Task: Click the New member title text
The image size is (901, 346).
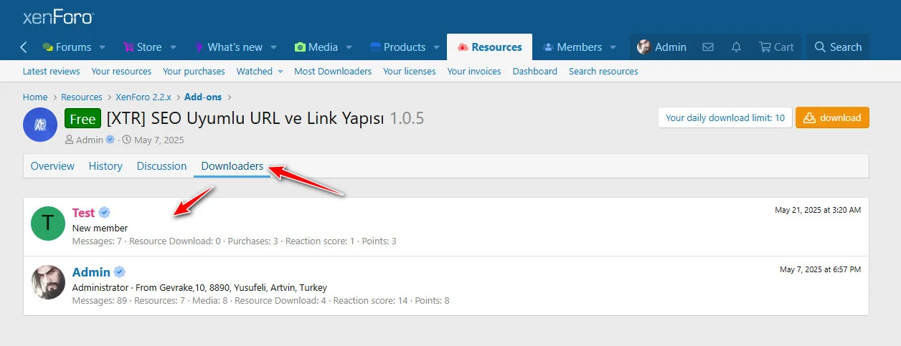Action: 100,229
